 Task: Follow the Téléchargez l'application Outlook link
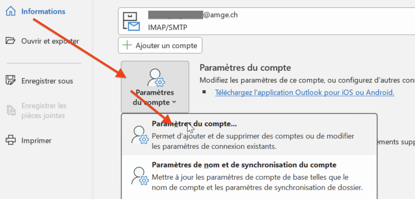coord(304,92)
